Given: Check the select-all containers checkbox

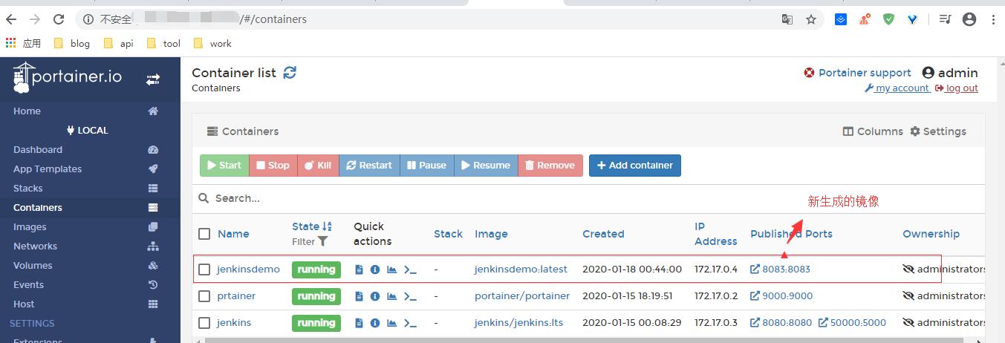Looking at the screenshot, I should coord(204,234).
